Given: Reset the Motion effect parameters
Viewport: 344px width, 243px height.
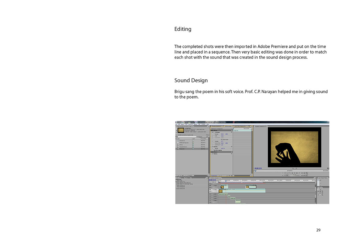Looking at the screenshot, I should 232,132.
